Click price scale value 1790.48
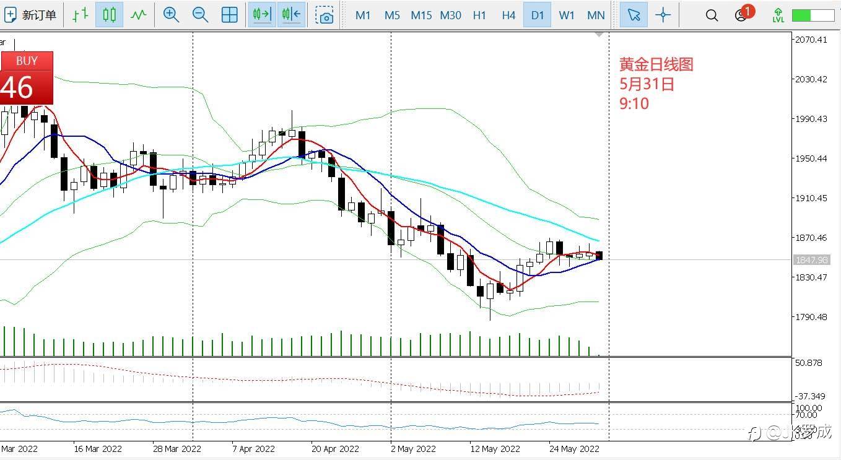 pyautogui.click(x=811, y=317)
